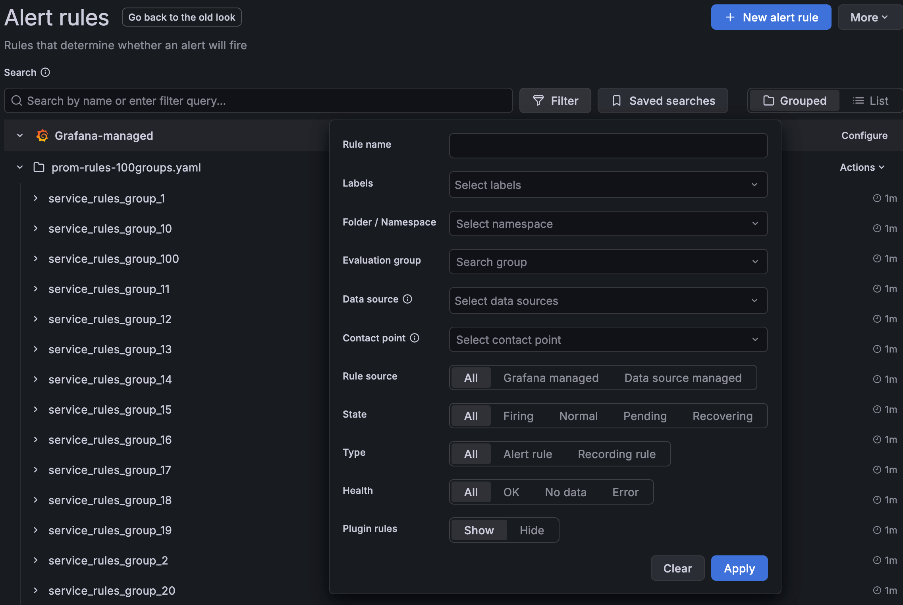903x605 pixels.
Task: Click the bookmark icon on Saved searches
Action: coord(616,100)
